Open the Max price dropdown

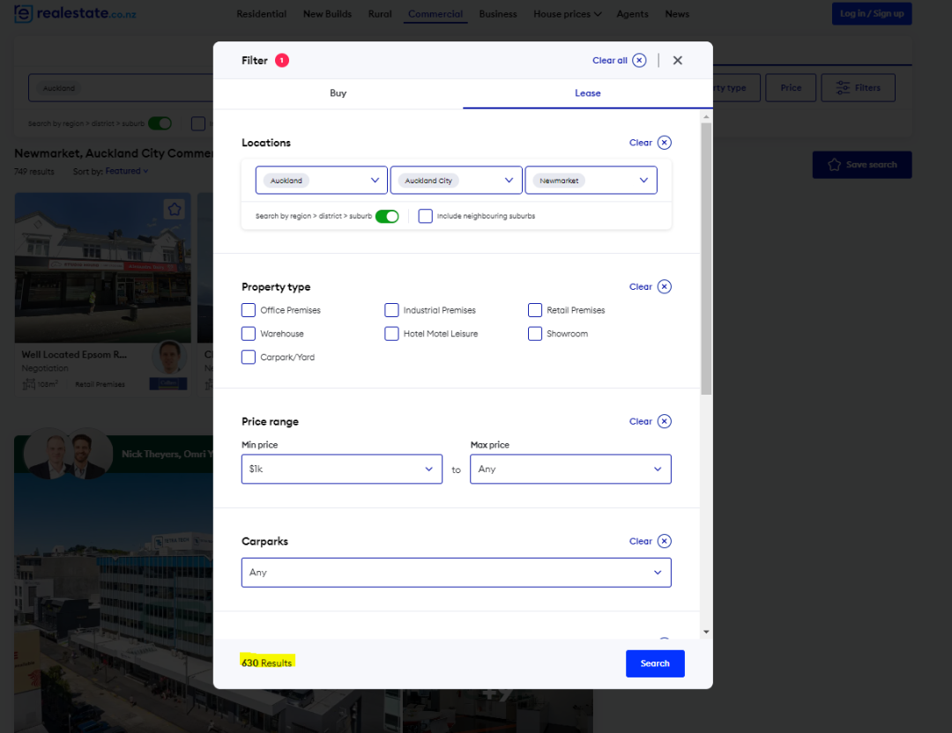tap(570, 469)
